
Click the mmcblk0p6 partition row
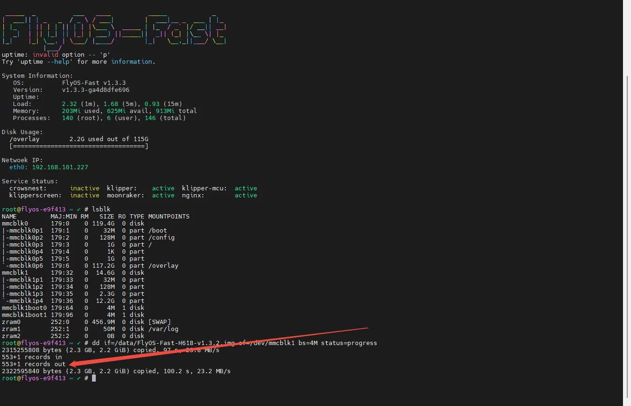[x=90, y=266]
